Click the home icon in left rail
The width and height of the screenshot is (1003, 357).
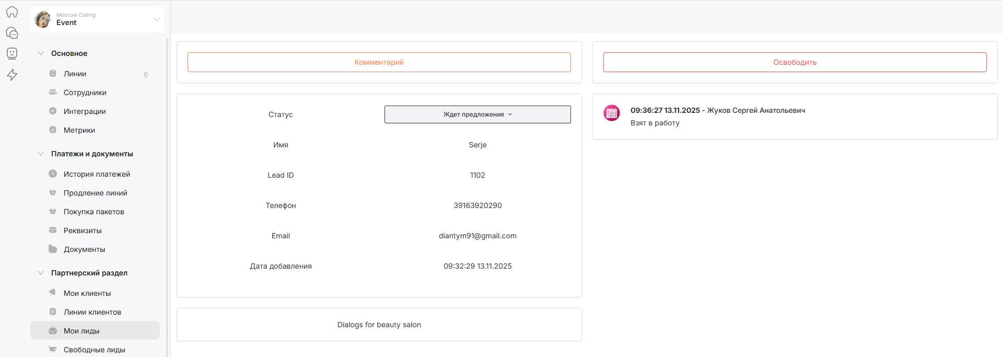tap(12, 12)
